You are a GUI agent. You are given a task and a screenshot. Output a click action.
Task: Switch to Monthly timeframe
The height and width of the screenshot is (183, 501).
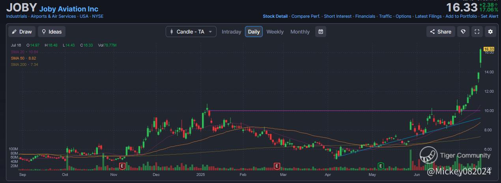pos(300,32)
